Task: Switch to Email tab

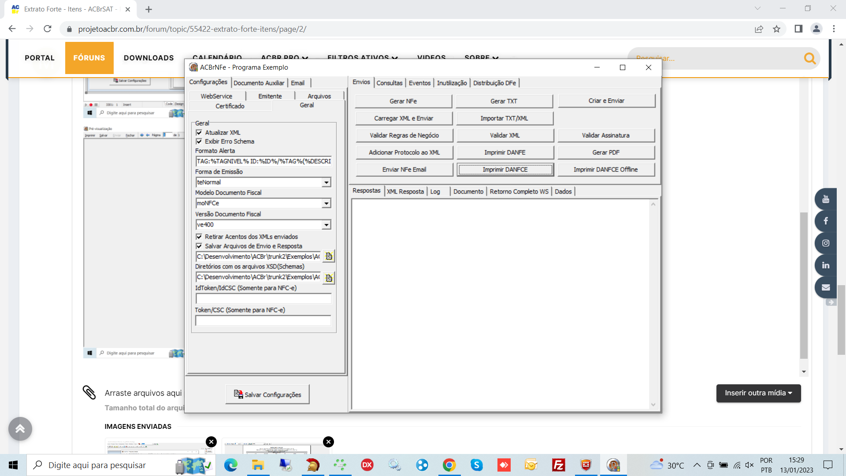Action: pos(297,83)
